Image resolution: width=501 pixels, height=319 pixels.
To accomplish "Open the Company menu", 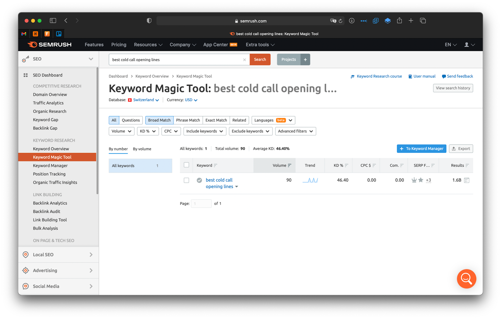I will click(x=183, y=45).
